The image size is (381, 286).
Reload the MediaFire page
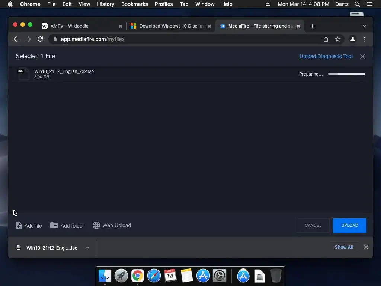pyautogui.click(x=40, y=39)
